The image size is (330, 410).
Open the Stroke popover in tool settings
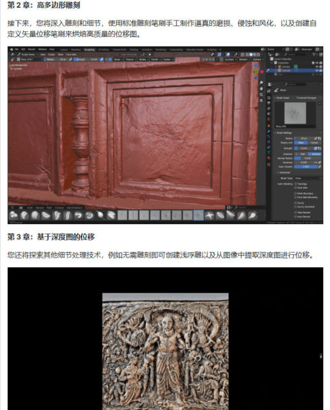(143, 59)
